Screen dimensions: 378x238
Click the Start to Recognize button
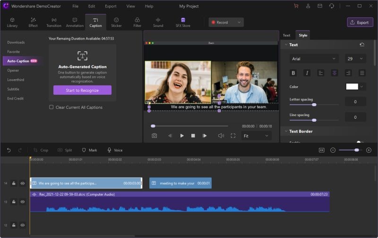(82, 90)
